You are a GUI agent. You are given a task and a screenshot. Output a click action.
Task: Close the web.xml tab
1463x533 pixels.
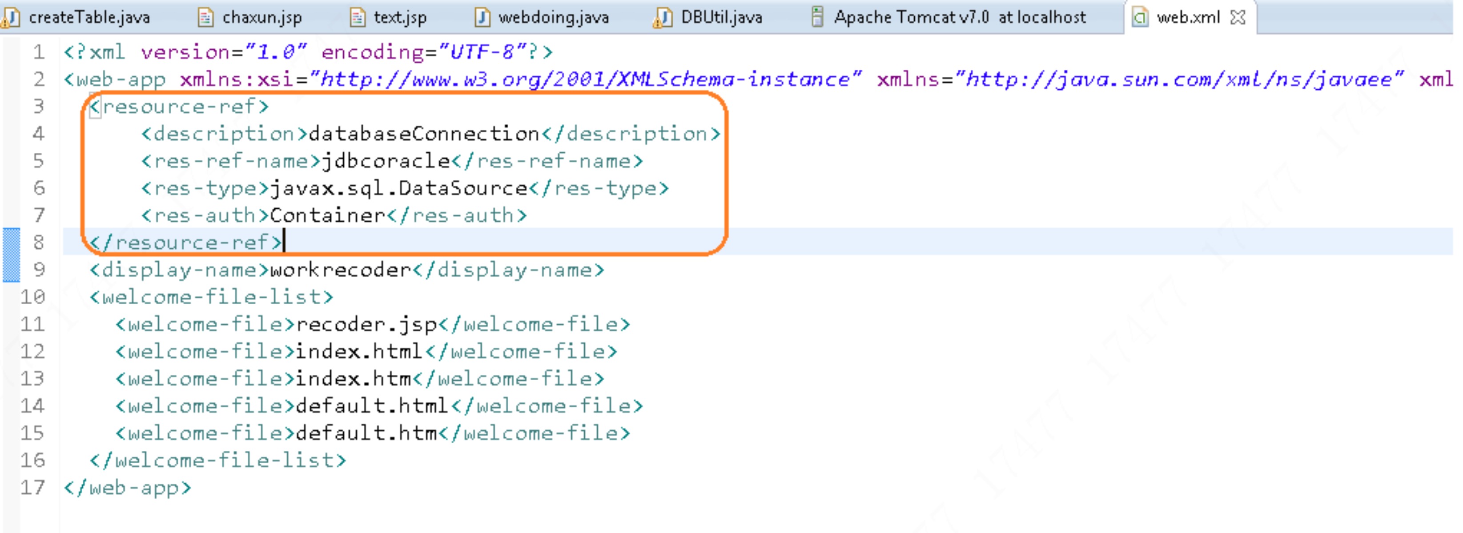click(x=1237, y=18)
